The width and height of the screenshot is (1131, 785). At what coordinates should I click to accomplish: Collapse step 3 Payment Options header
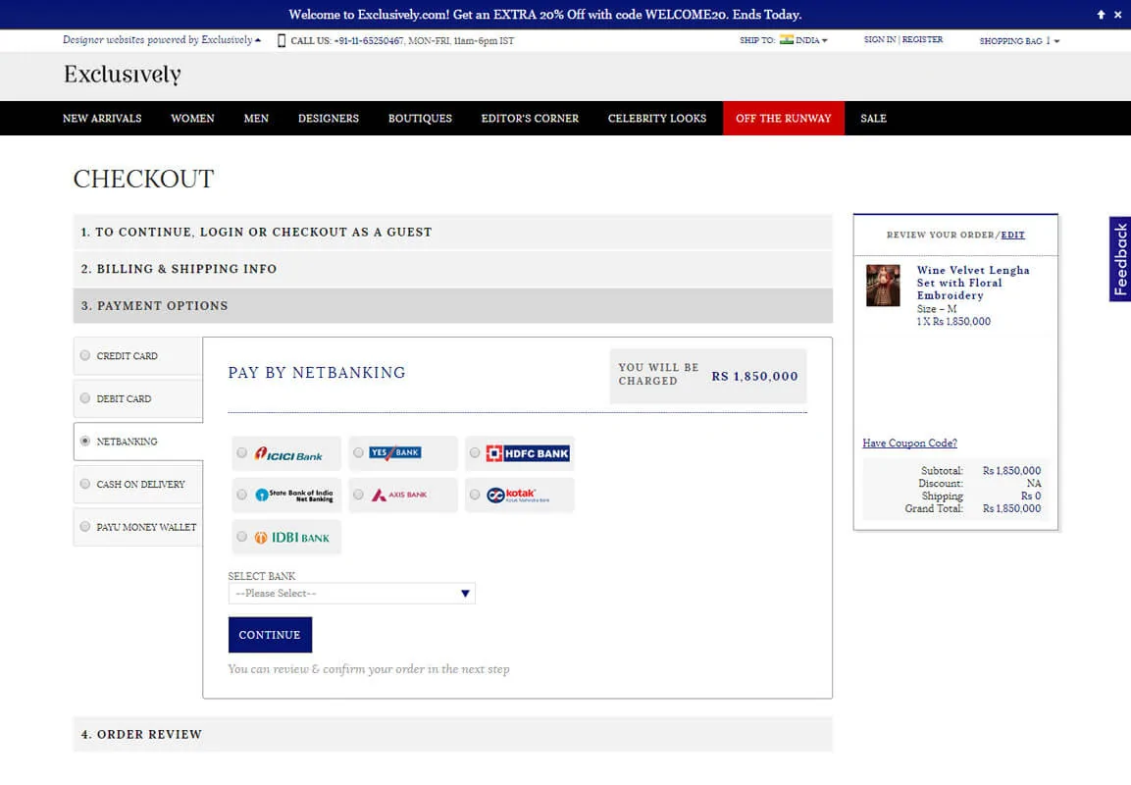[453, 306]
